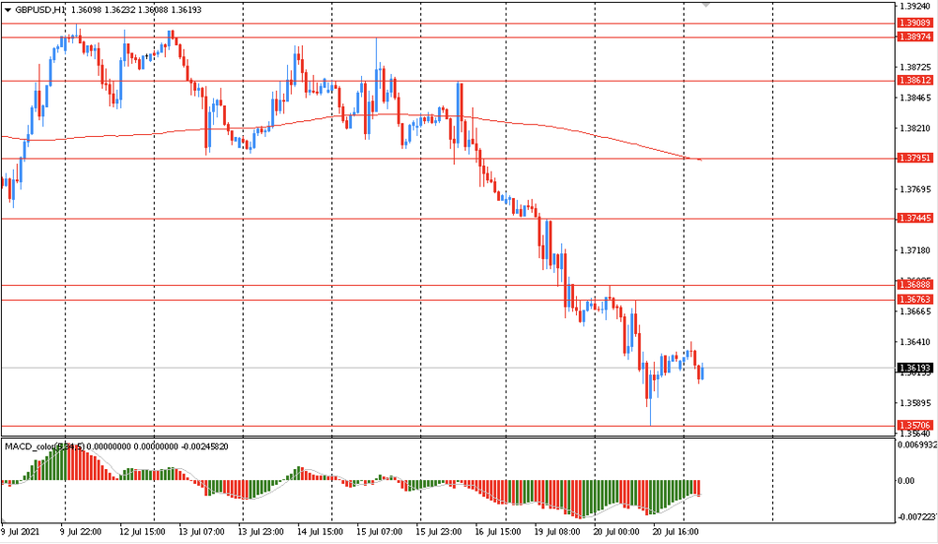Image resolution: width=938 pixels, height=544 pixels.
Task: Click the 1.37180 price scale value
Action: 915,250
